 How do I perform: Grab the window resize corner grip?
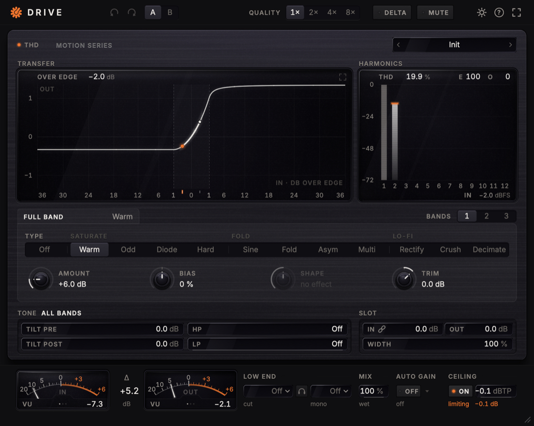(x=528, y=420)
